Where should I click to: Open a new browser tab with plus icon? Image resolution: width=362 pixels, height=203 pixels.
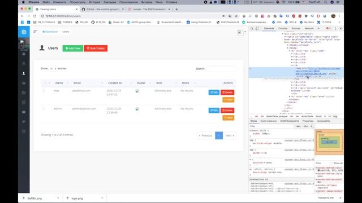[x=176, y=9]
